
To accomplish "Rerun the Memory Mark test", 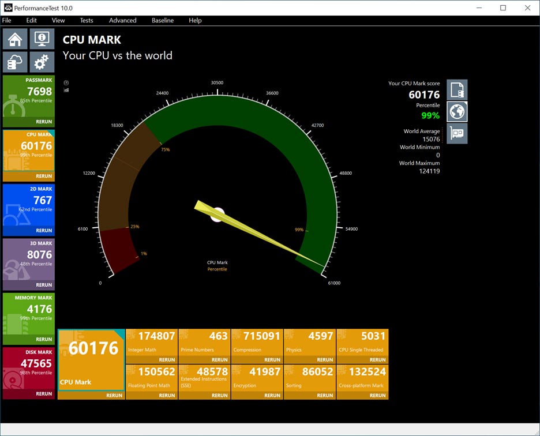I will click(44, 339).
